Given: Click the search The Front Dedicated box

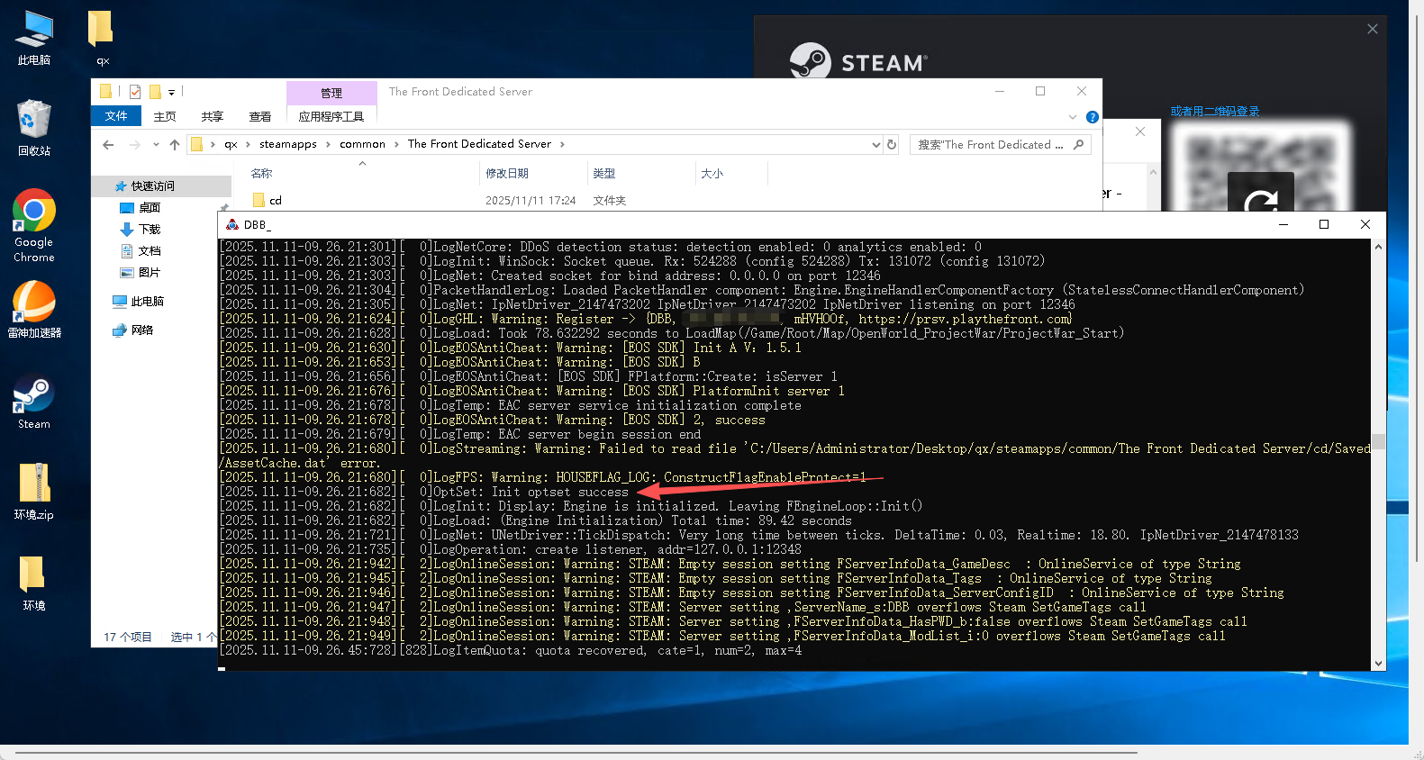Looking at the screenshot, I should 989,144.
